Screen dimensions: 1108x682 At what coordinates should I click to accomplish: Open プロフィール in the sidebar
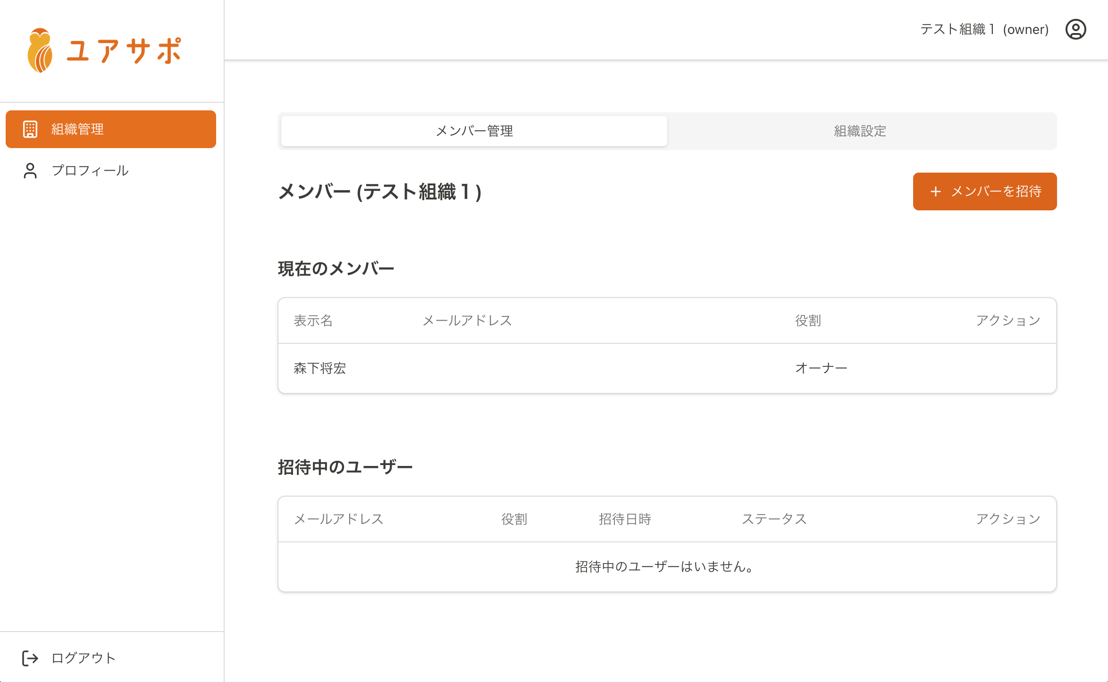[x=90, y=171]
